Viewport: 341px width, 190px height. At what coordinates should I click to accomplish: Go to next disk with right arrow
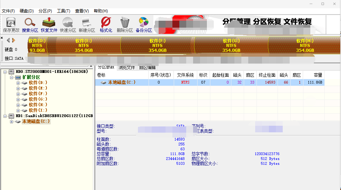(x=13, y=40)
